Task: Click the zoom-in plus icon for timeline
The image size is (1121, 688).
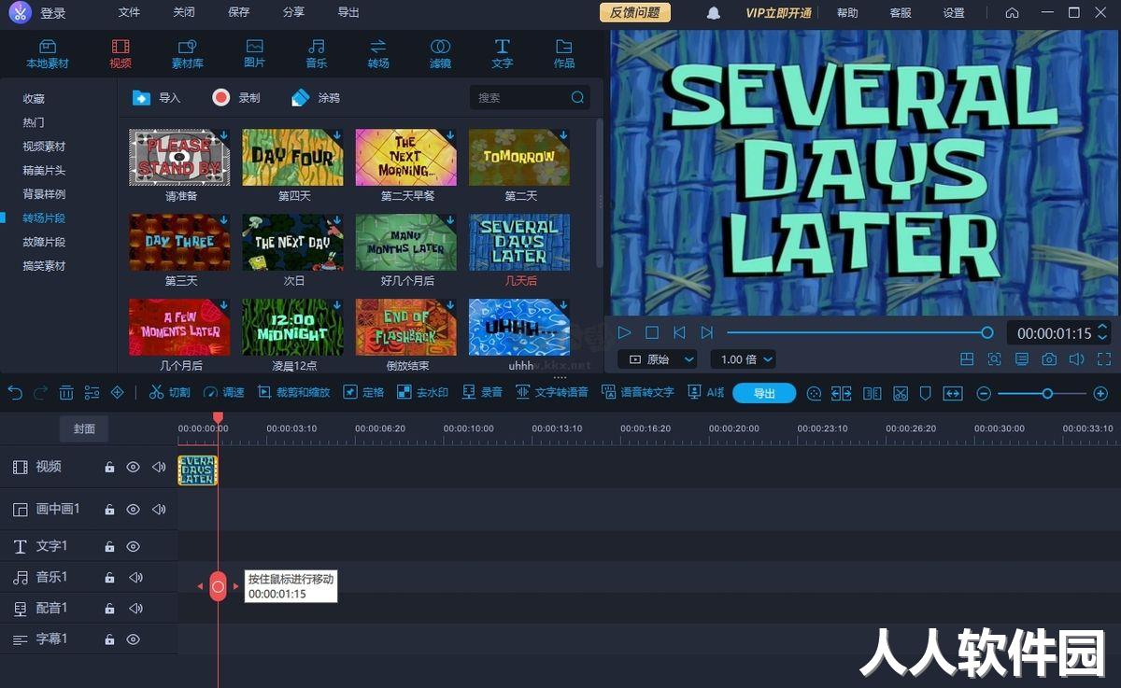Action: click(1100, 394)
